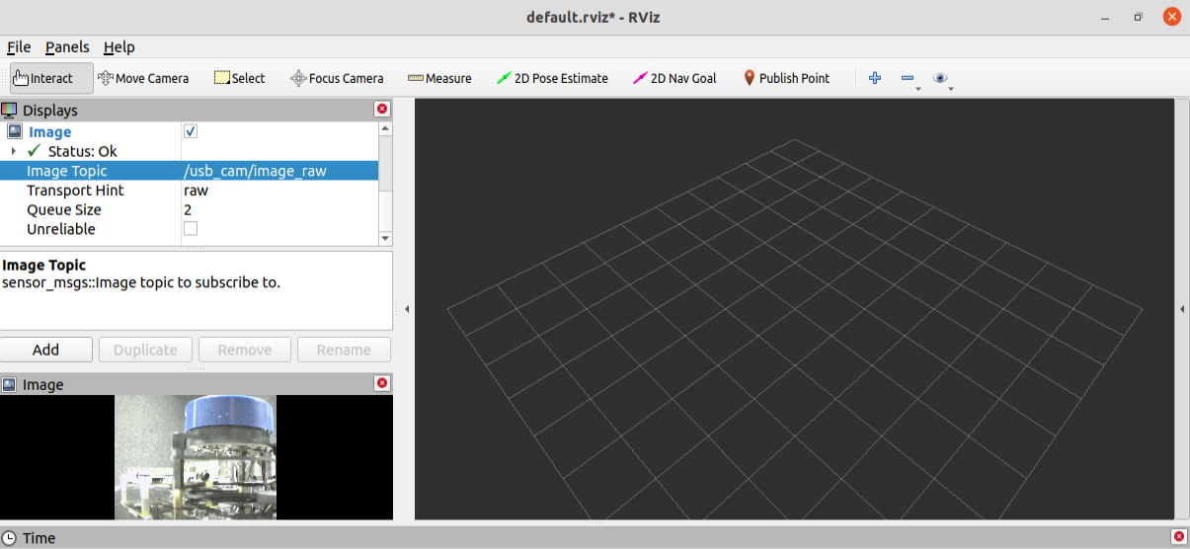Expand the Status: Ok tree row
This screenshot has width=1190, height=549.
[x=13, y=151]
